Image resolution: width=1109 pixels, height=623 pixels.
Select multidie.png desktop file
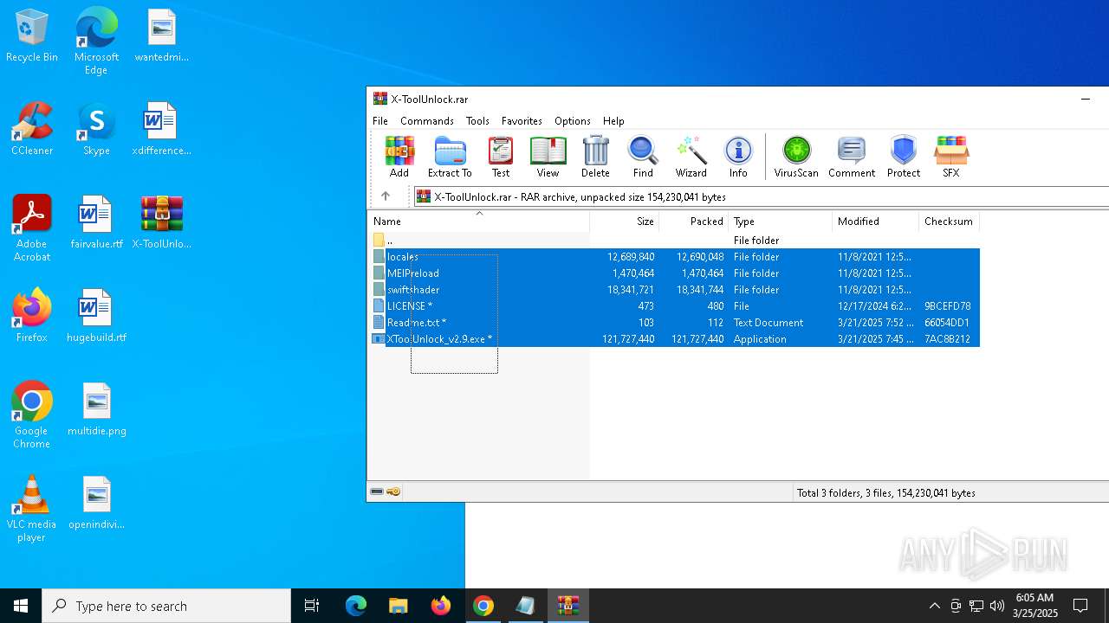coord(96,409)
